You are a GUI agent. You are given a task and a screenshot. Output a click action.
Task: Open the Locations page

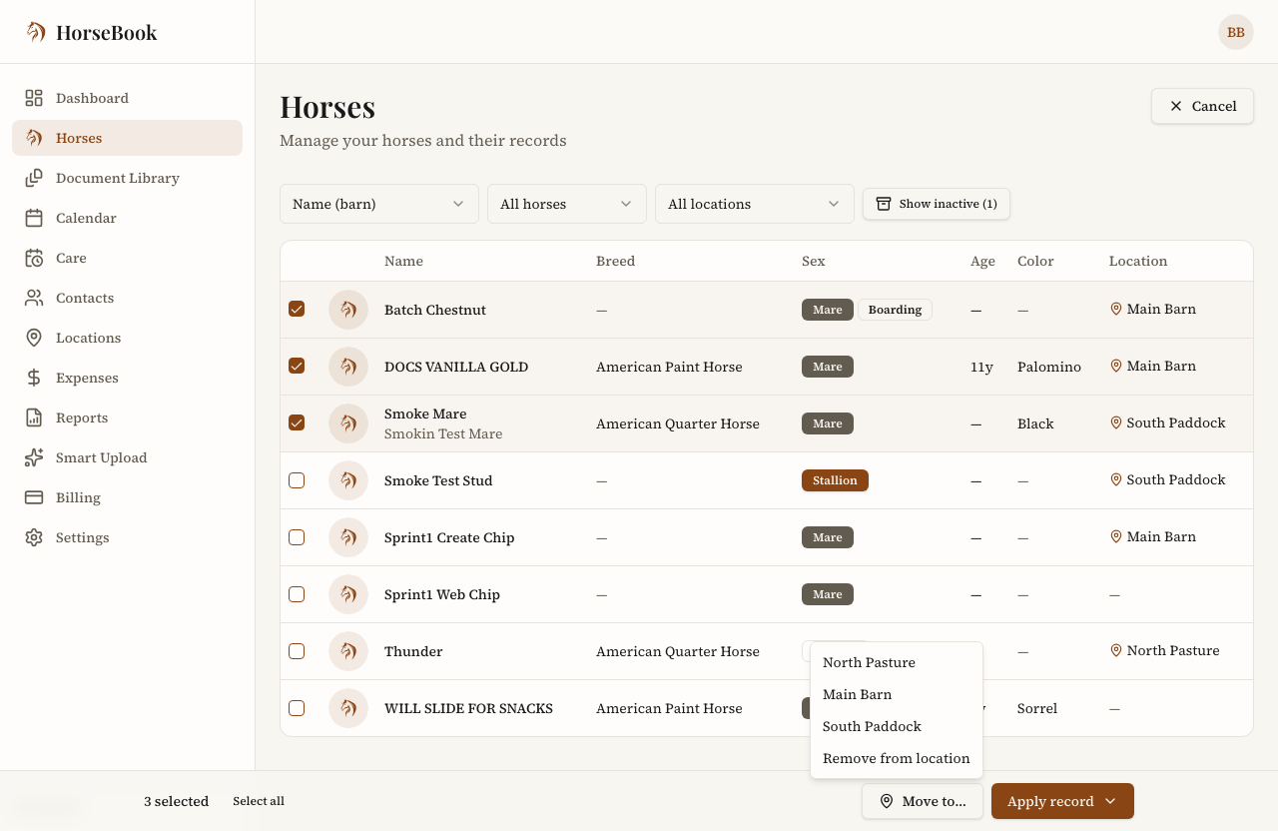pyautogui.click(x=127, y=338)
